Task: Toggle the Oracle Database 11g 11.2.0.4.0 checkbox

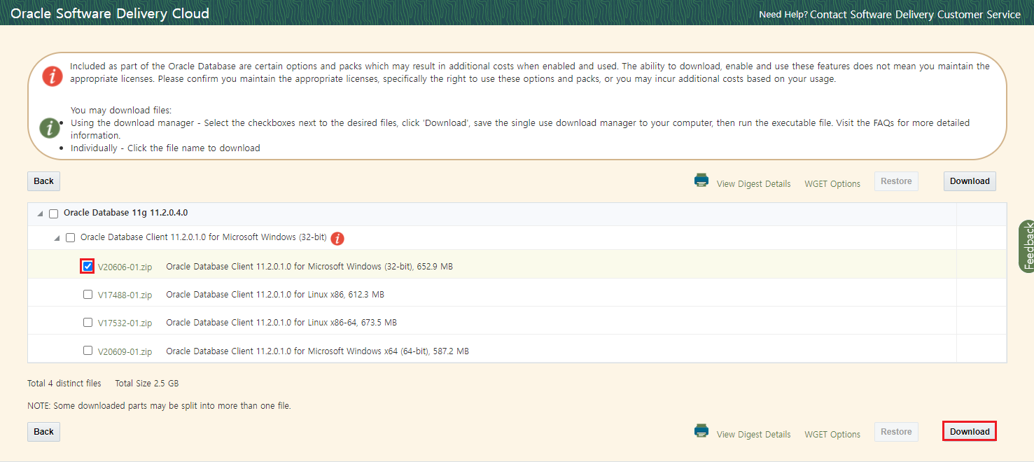Action: click(x=54, y=213)
